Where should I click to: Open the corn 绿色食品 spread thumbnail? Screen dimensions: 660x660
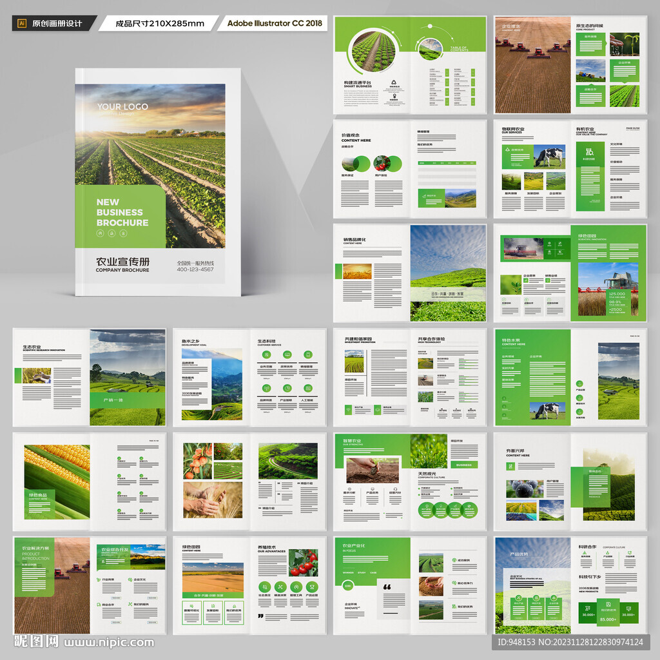(x=89, y=481)
